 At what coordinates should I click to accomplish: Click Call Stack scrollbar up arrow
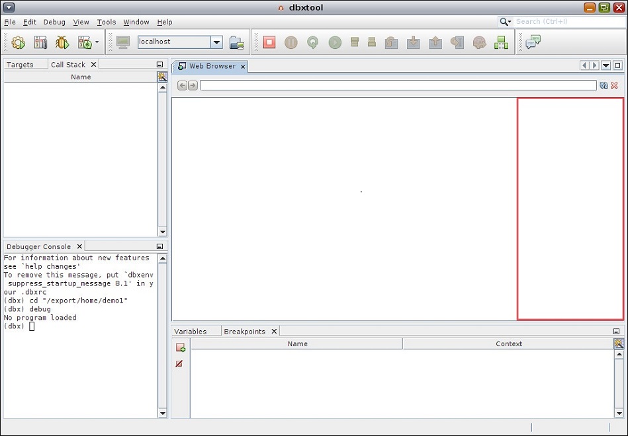pos(162,87)
